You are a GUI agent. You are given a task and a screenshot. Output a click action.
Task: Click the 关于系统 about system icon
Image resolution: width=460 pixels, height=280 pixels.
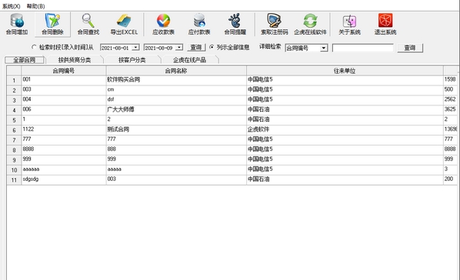[349, 25]
